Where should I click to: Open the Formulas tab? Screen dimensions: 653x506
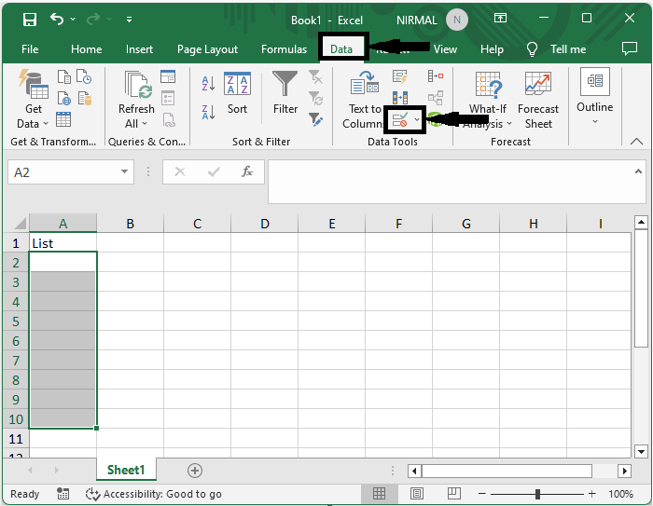(284, 49)
